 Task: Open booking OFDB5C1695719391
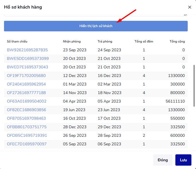pos(27,135)
